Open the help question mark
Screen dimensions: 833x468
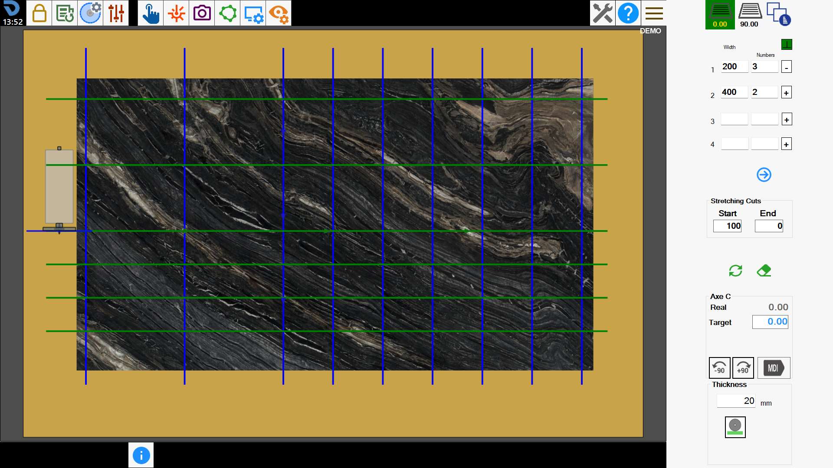628,13
